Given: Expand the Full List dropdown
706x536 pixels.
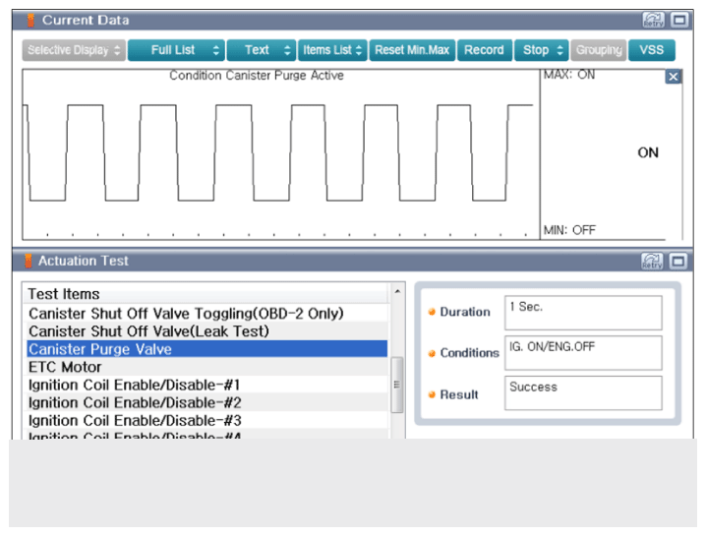Looking at the screenshot, I should click(x=175, y=50).
